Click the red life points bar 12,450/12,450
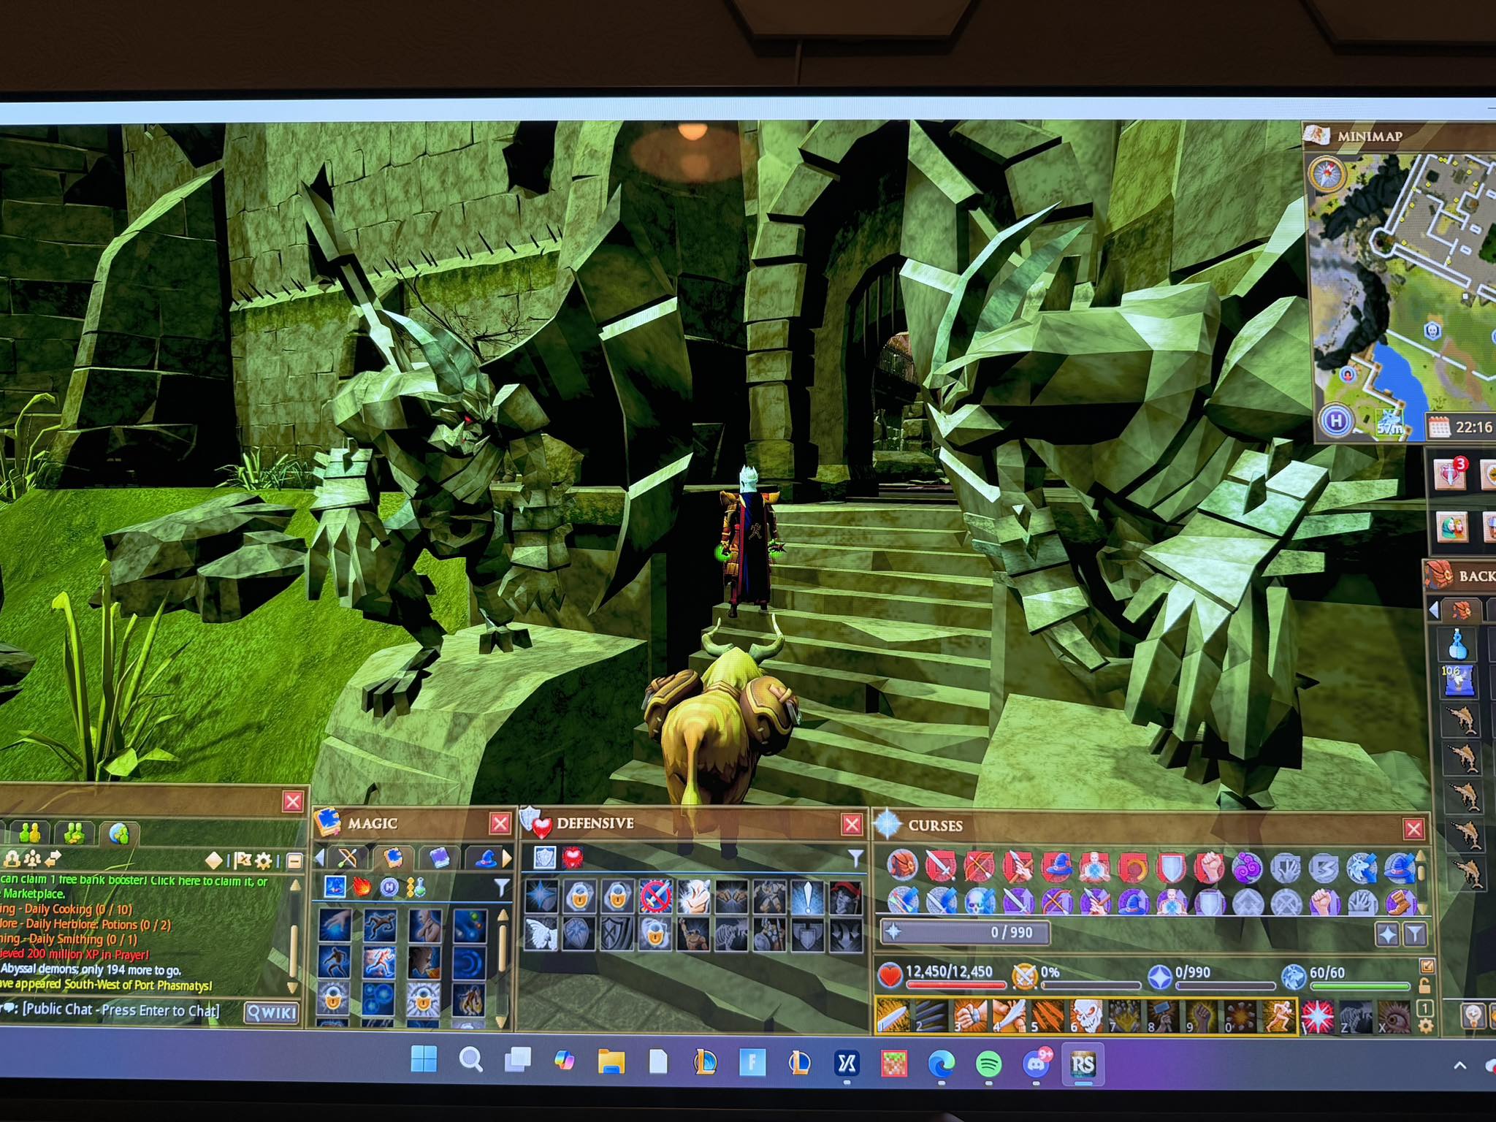 (x=955, y=985)
